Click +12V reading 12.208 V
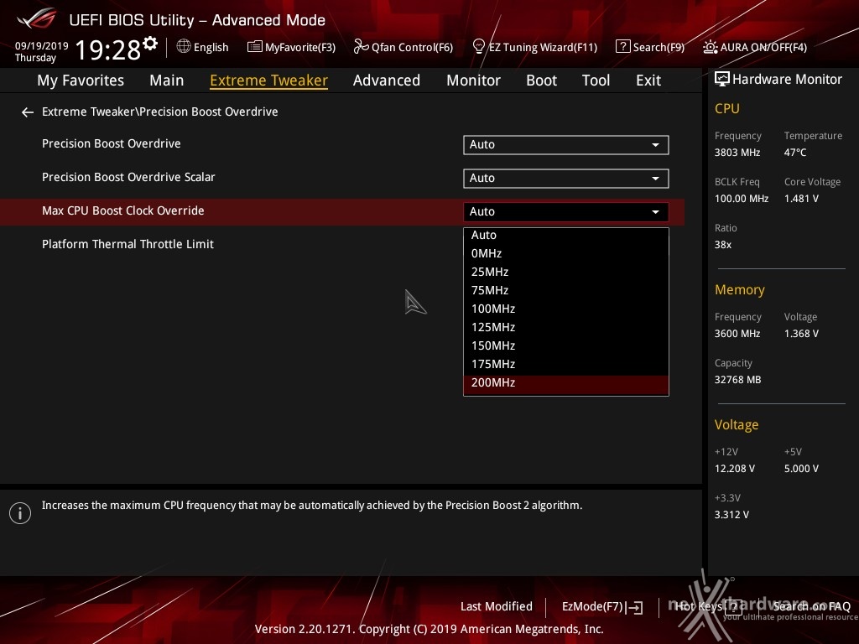 (x=734, y=469)
